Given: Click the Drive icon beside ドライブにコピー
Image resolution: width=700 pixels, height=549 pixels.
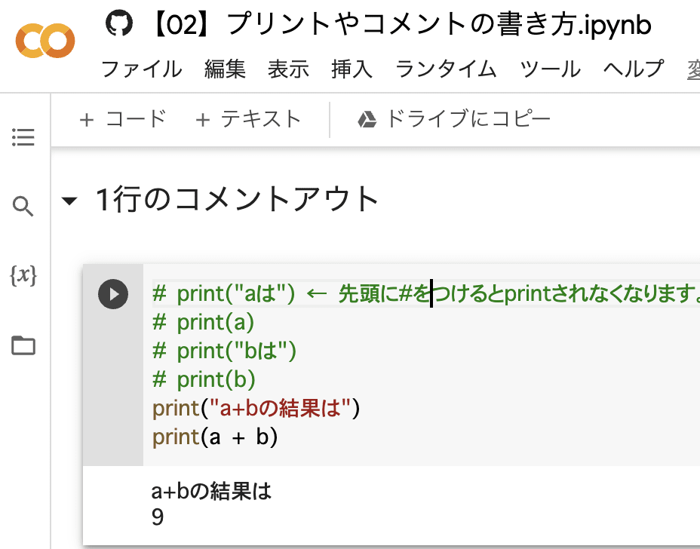Looking at the screenshot, I should click(367, 118).
